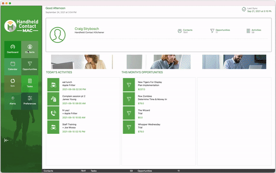Click the Activities list icon in profile card
The width and height of the screenshot is (276, 173).
click(248, 31)
